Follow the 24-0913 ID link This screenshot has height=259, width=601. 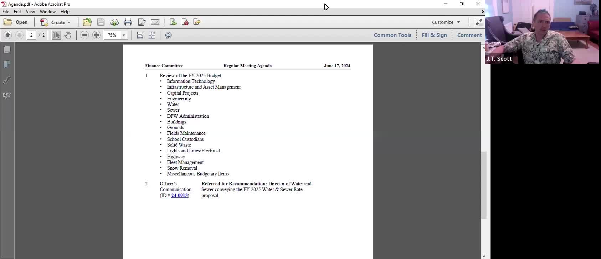point(179,195)
